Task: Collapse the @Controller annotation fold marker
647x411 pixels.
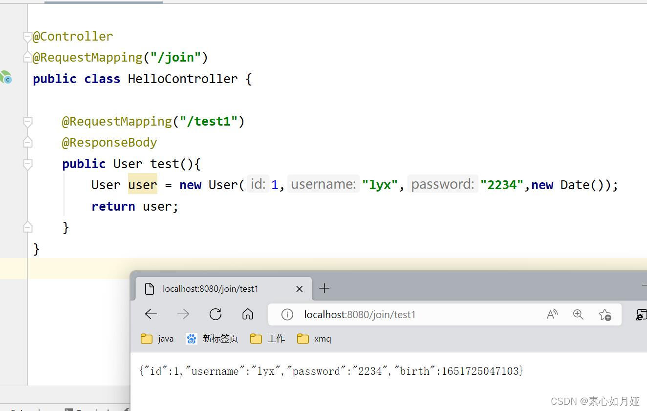Action: (x=28, y=37)
